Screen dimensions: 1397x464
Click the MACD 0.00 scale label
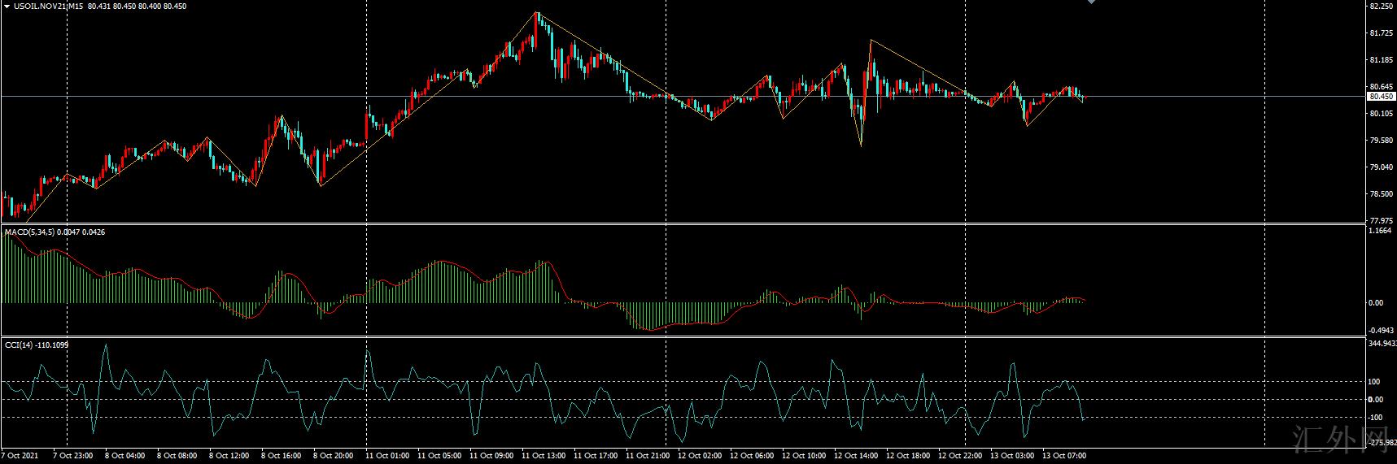click(1376, 303)
